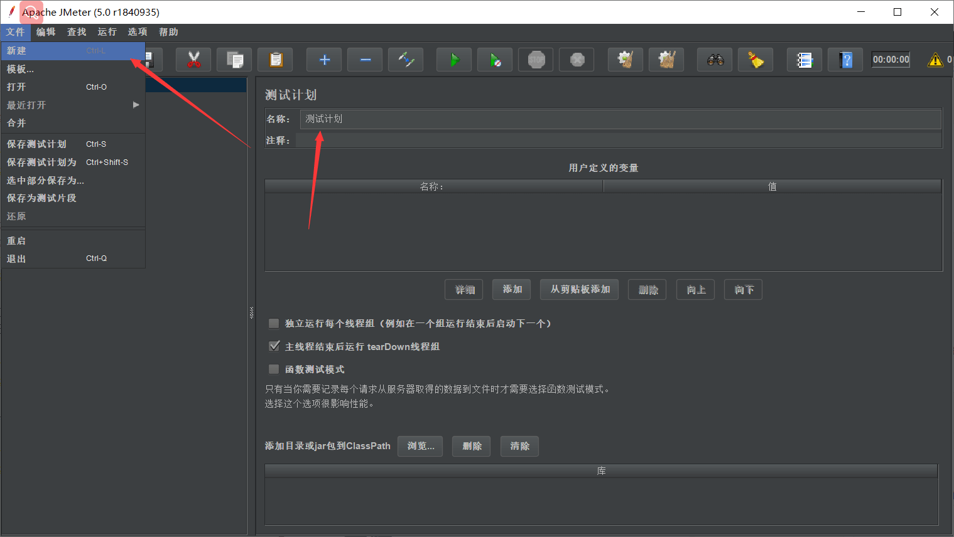
Task: Click the Start No Pauses toolbar icon
Action: point(495,60)
